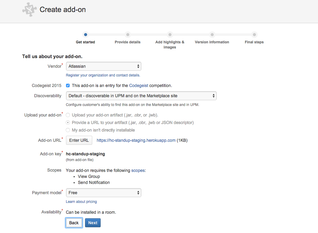Select Provide a URL to artifact radio
This screenshot has height=233, width=318.
coord(68,123)
